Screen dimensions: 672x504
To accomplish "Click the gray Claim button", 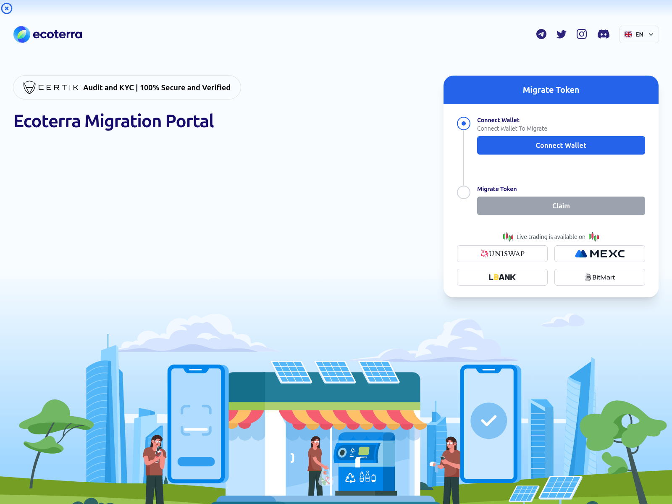I will 561,206.
